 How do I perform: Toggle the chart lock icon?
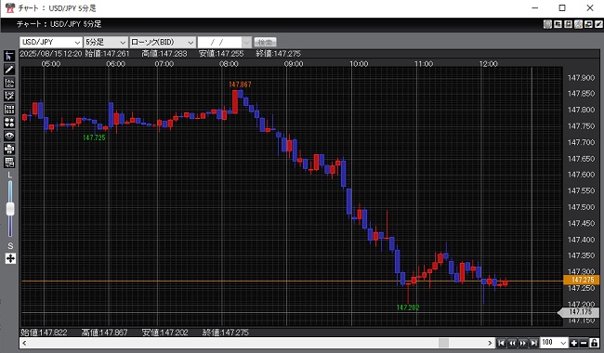[x=595, y=343]
